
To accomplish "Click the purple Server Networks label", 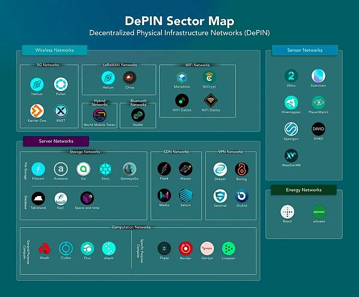I will pyautogui.click(x=56, y=141).
